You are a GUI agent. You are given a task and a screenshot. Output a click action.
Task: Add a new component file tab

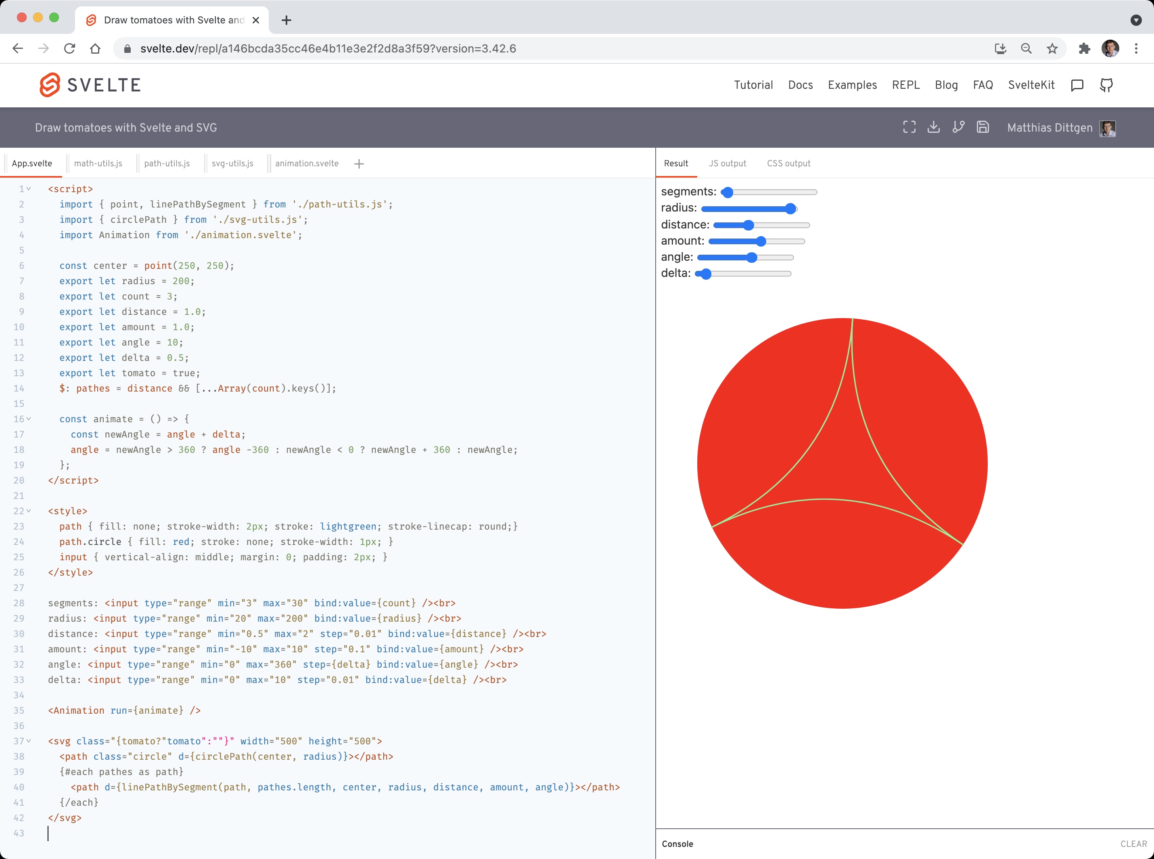point(359,164)
